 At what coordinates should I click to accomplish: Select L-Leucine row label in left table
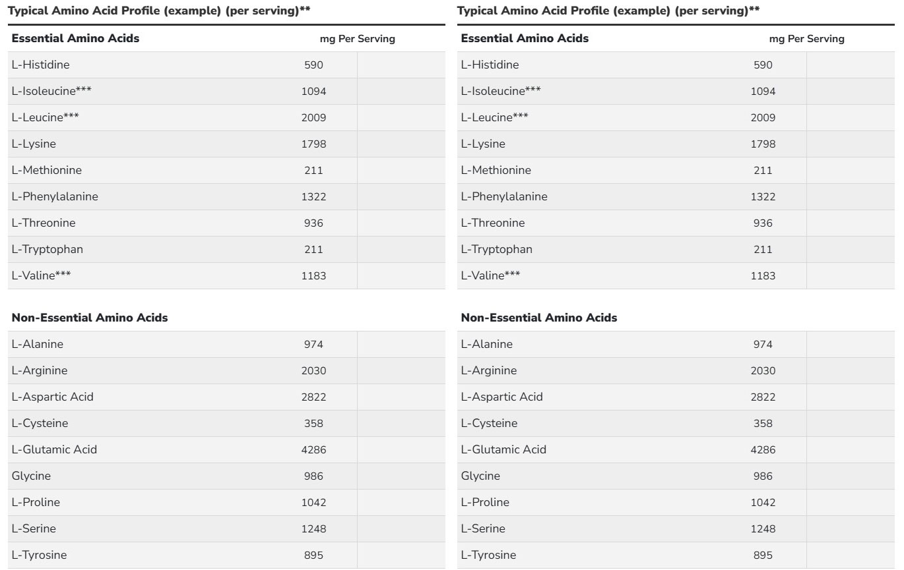45,117
